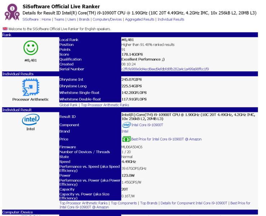Screen dimensions: 266x216
Task: Click the green money Best Price icon
Action: (x=127, y=139)
